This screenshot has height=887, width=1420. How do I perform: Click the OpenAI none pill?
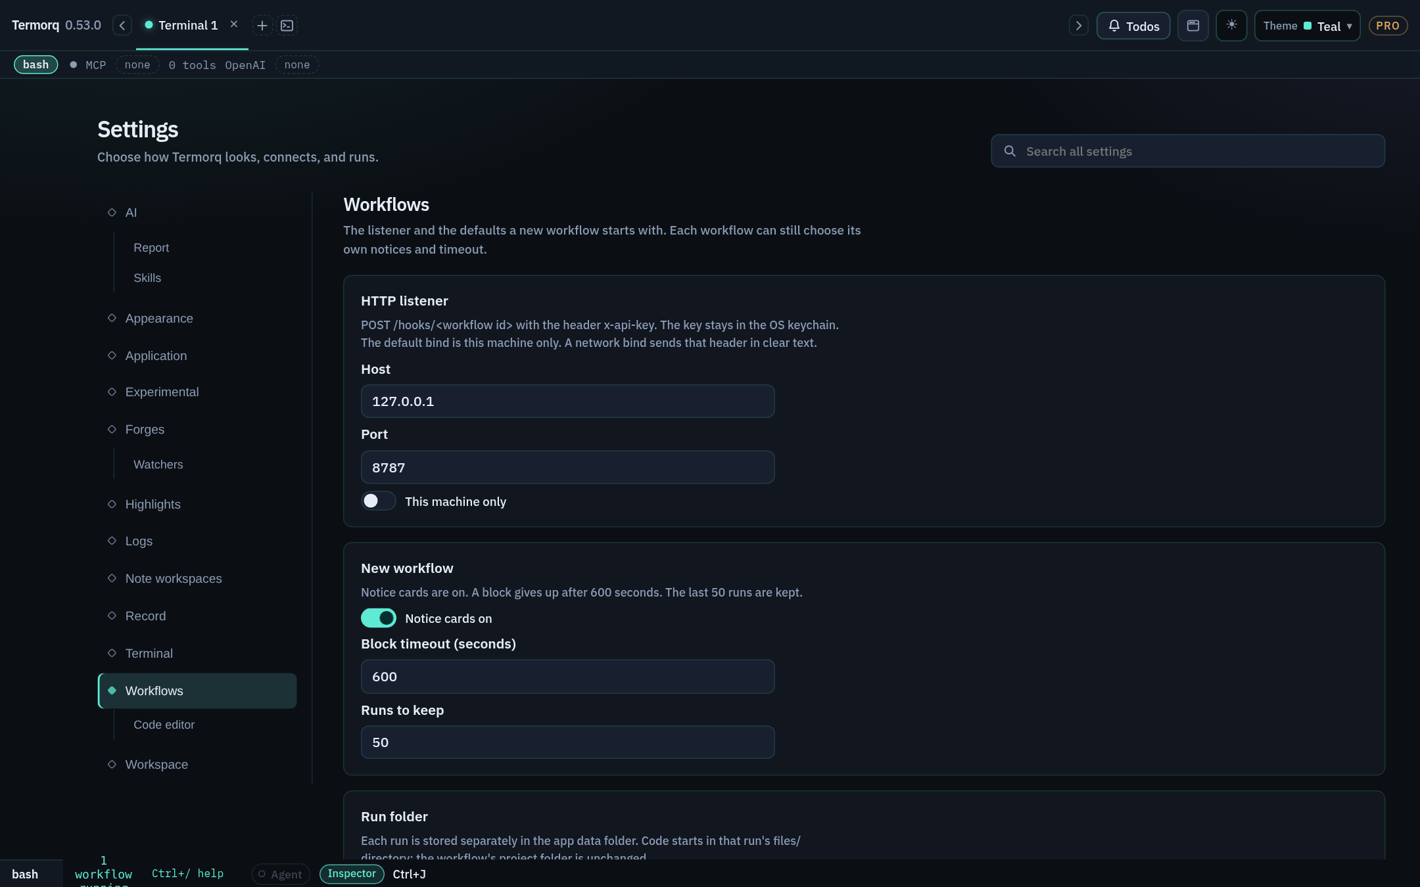[297, 64]
